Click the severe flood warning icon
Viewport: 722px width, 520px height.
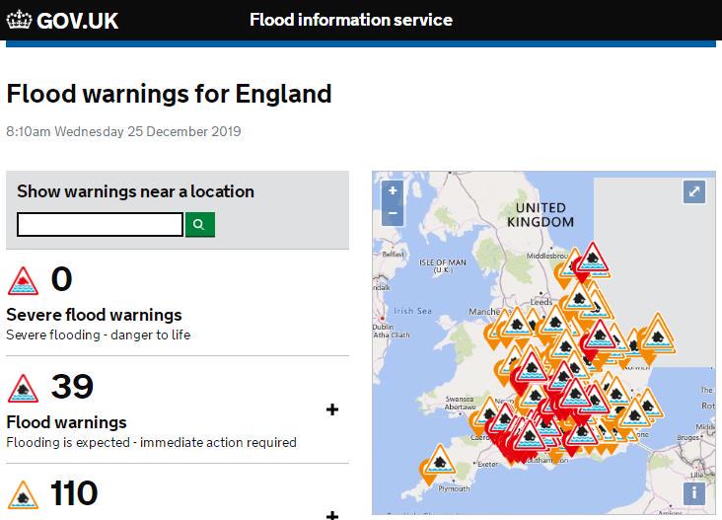(23, 281)
